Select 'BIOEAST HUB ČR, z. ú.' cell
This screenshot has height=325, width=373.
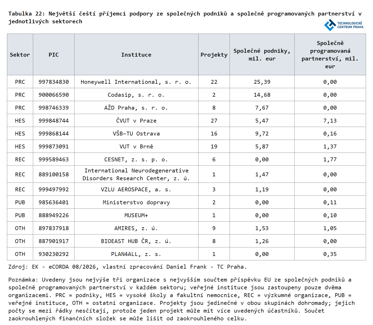click(136, 241)
